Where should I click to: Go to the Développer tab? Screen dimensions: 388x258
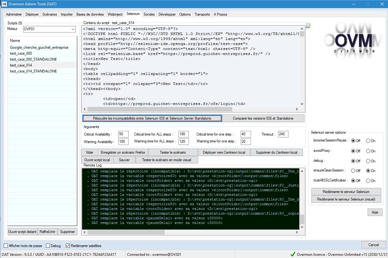coord(167,14)
